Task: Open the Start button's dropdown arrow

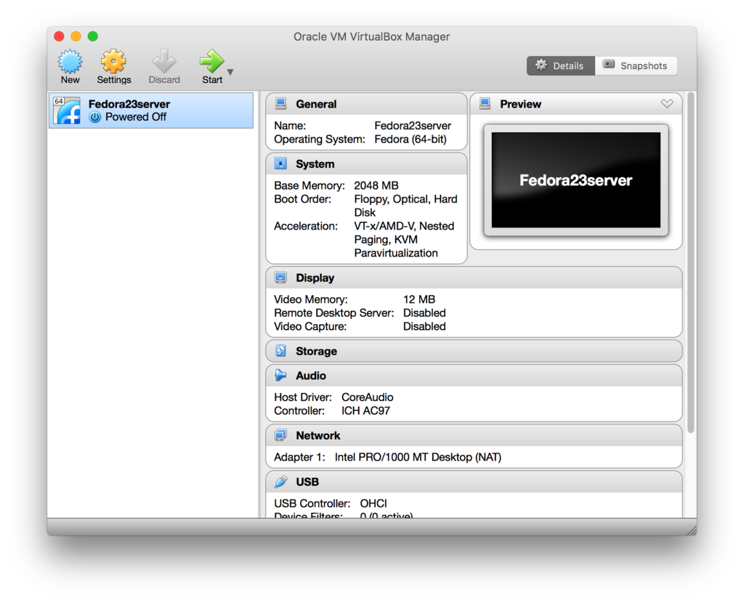Action: tap(230, 72)
